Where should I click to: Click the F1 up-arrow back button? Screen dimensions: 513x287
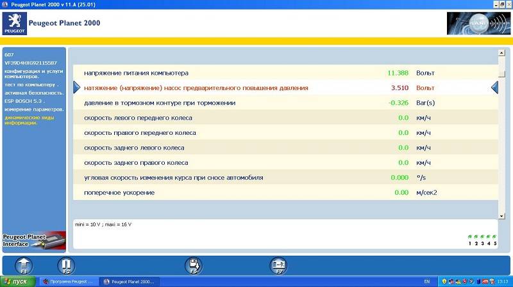(24, 265)
